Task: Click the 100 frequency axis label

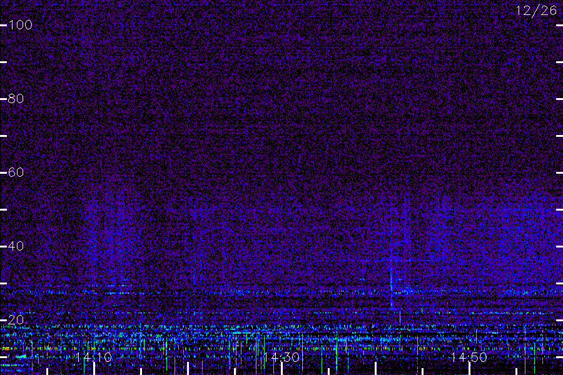Action: (20, 25)
